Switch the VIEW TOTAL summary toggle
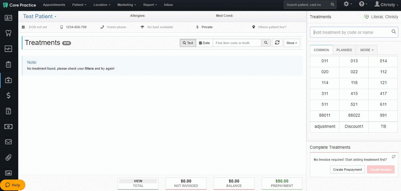401x191 pixels. tap(138, 183)
